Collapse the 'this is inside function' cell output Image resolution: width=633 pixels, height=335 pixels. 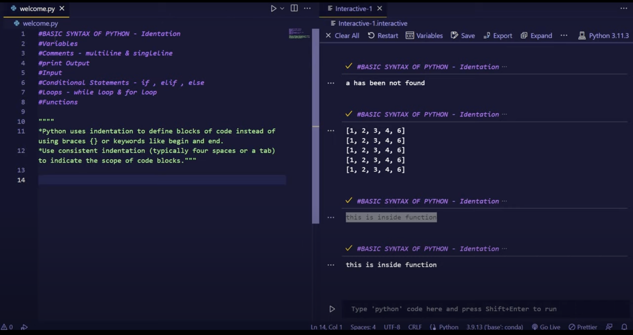click(331, 217)
